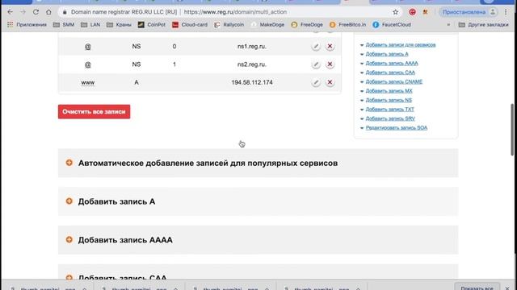The image size is (517, 290).
Task: Follow sidebar link Добавить запись CNAME
Action: [x=394, y=81]
